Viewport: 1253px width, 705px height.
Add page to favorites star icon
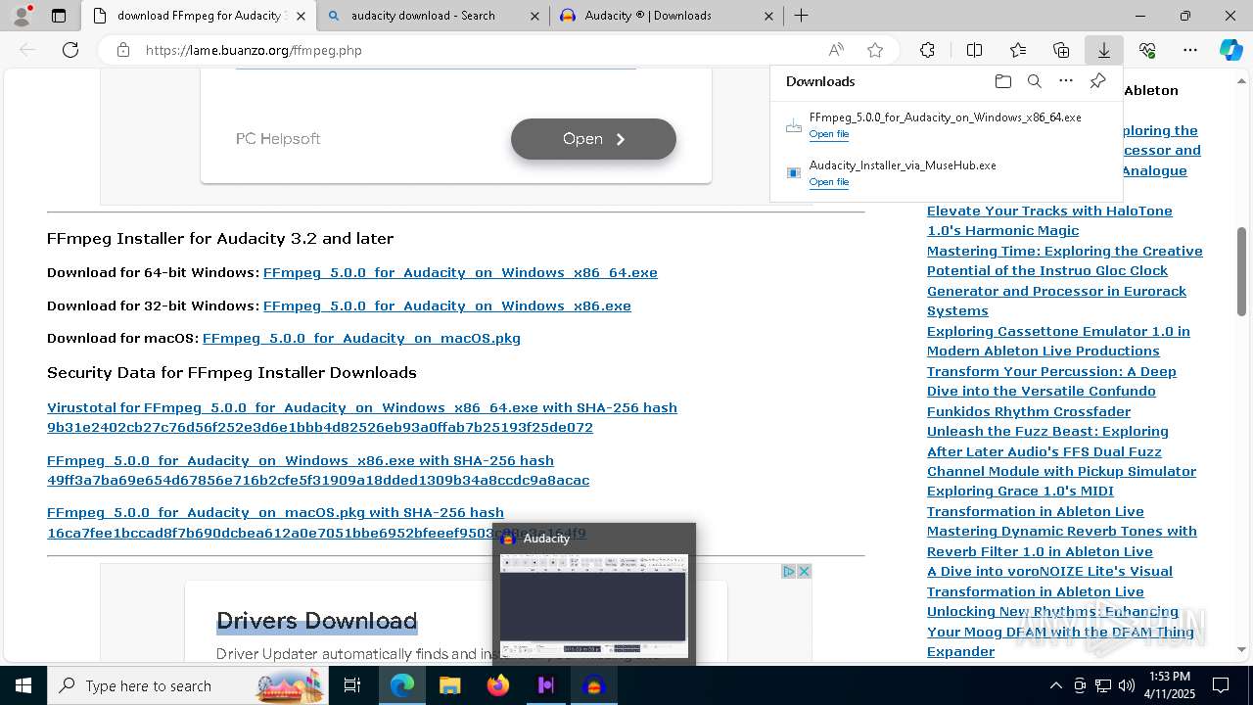(x=875, y=50)
